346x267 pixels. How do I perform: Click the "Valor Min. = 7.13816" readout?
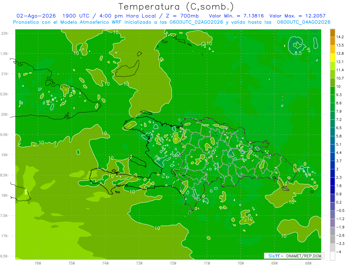[x=236, y=16]
